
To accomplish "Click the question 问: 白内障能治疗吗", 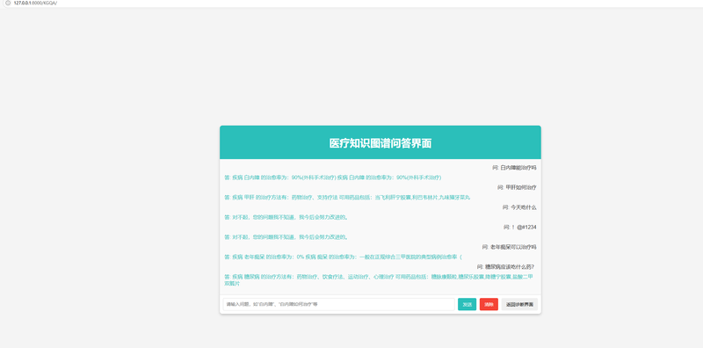I will point(514,168).
